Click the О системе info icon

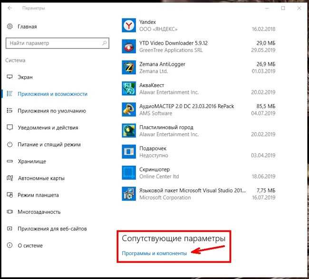click(10, 245)
